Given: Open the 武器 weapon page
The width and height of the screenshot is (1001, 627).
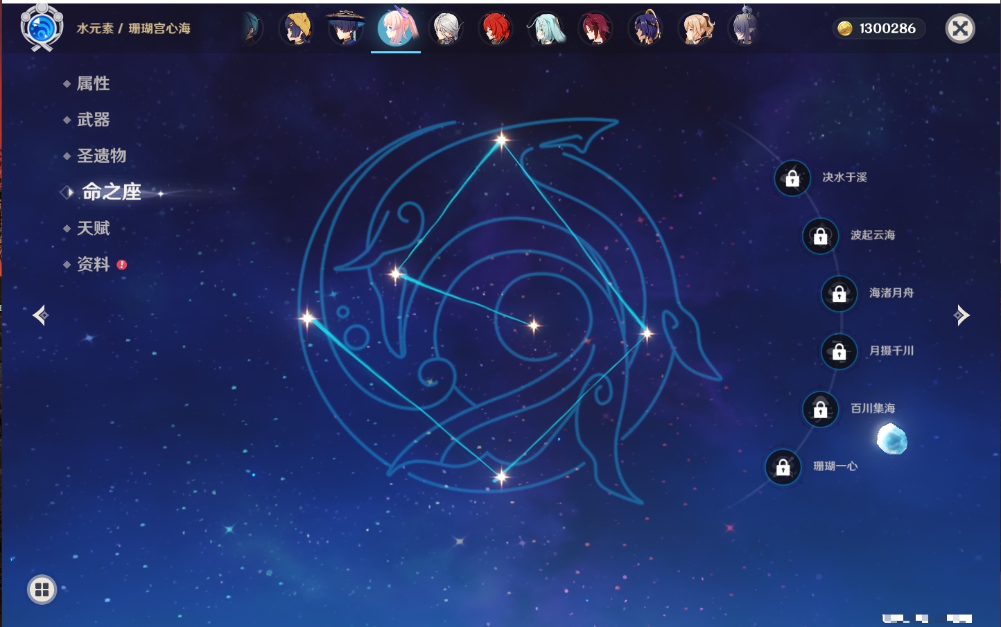Looking at the screenshot, I should (93, 120).
